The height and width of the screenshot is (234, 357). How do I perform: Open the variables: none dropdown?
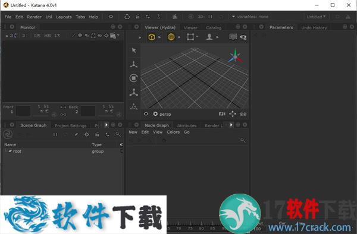[250, 17]
